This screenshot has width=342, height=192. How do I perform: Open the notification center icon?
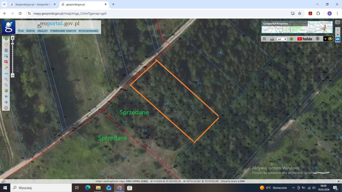coord(335,188)
